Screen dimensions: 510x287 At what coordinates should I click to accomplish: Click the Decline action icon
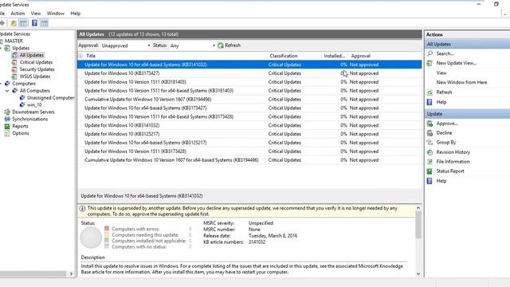tap(430, 133)
